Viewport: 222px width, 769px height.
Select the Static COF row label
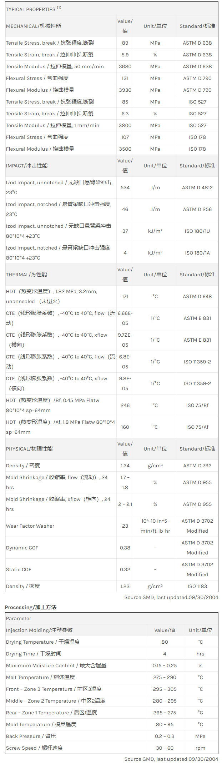19,569
